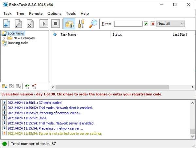Toggle the folder tree view icon
The image size is (196, 148).
pos(69,24)
